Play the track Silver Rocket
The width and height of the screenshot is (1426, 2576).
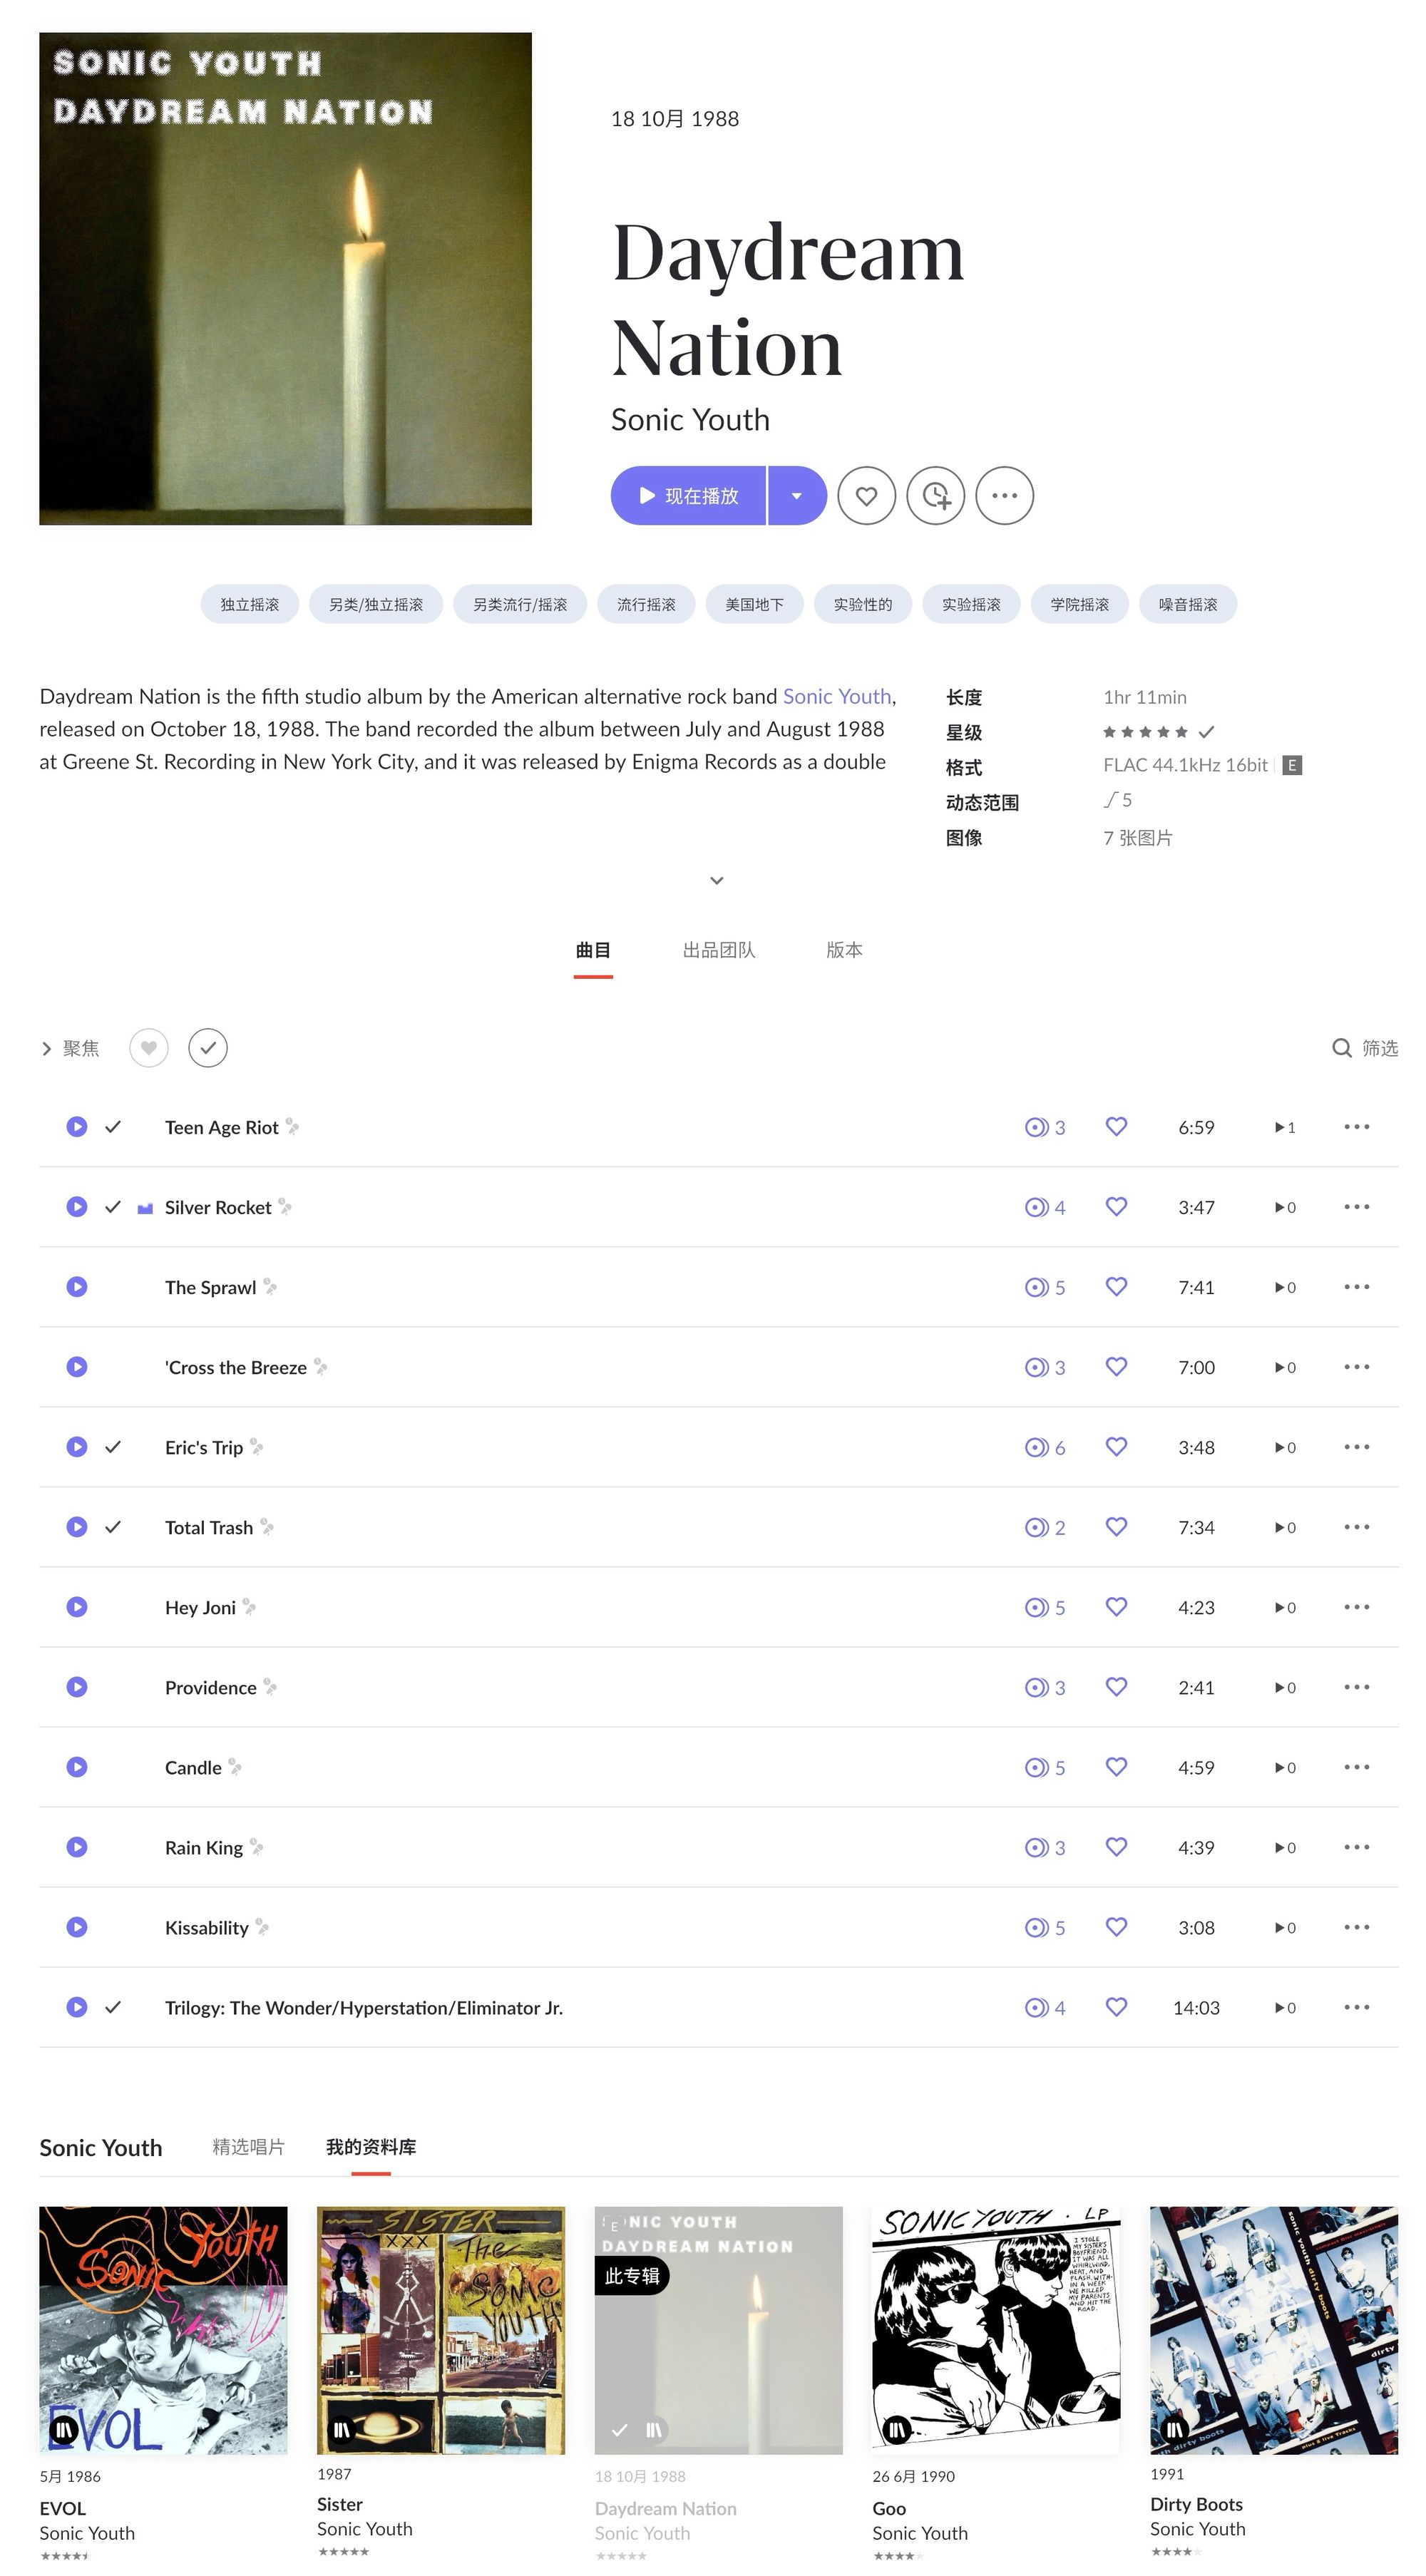click(x=77, y=1207)
